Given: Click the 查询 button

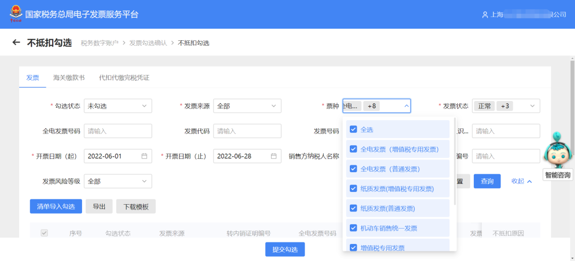Looking at the screenshot, I should tap(487, 181).
